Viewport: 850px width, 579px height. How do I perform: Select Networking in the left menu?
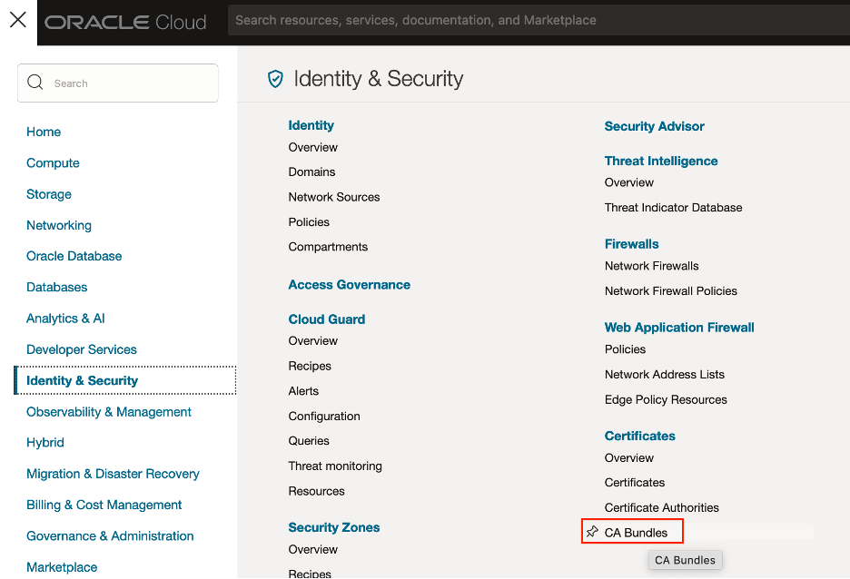click(x=59, y=225)
